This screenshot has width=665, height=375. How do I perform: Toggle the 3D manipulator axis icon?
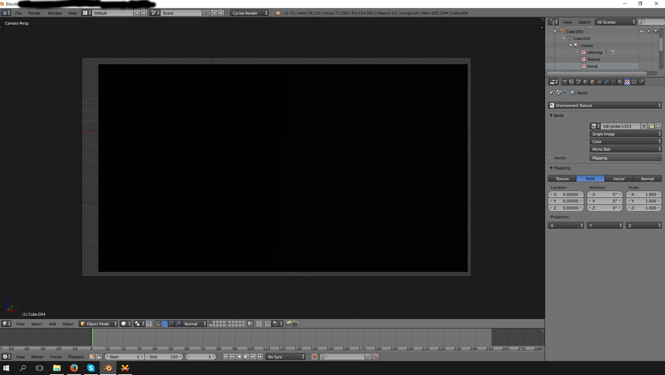coord(157,324)
